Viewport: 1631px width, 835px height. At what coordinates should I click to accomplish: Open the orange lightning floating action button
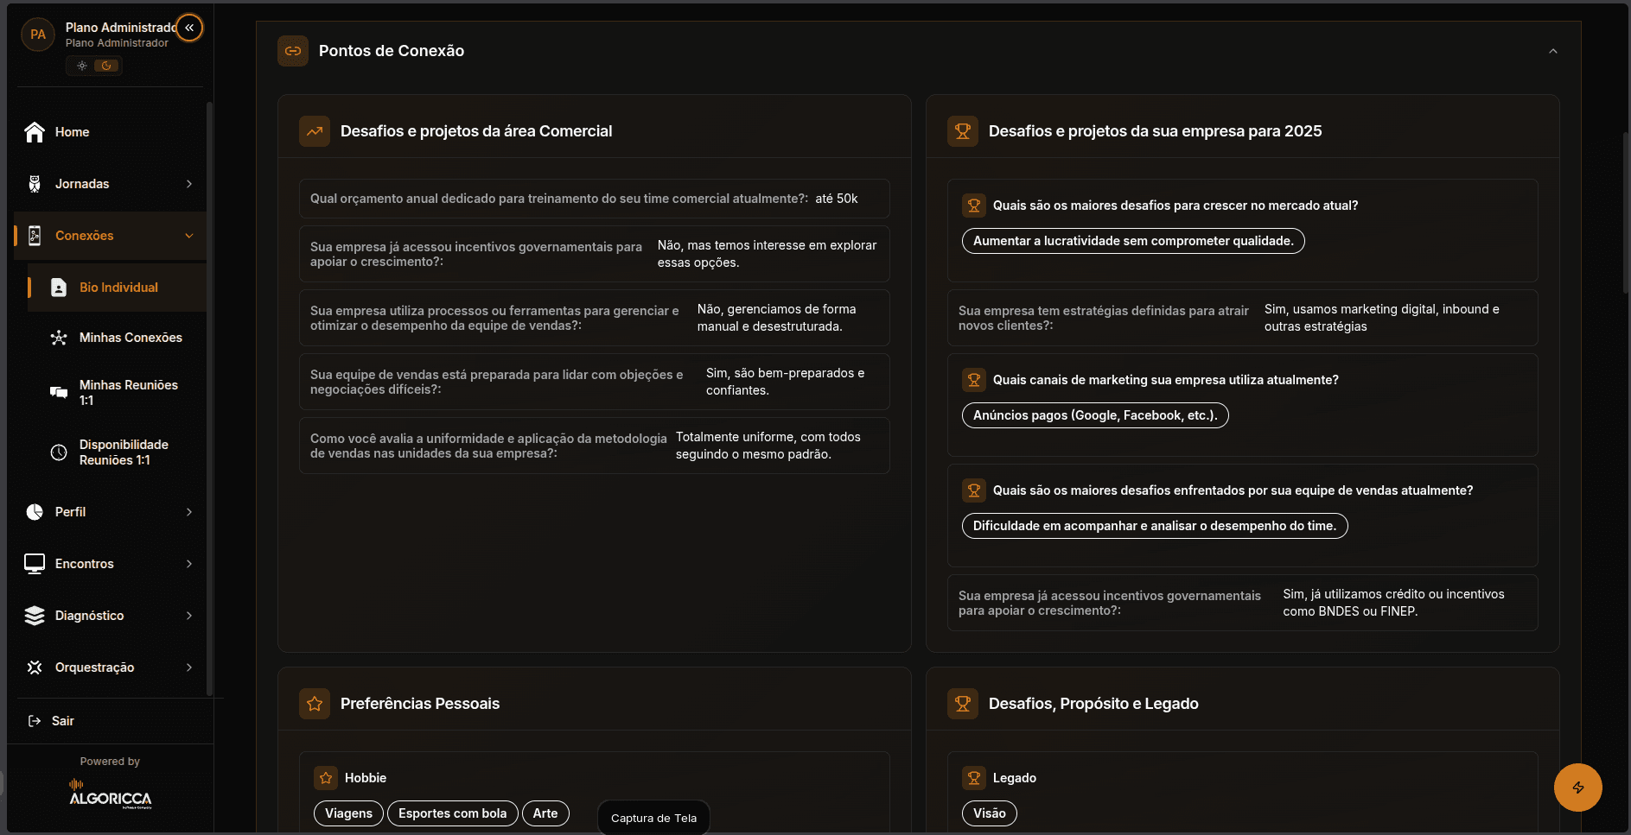pyautogui.click(x=1578, y=788)
